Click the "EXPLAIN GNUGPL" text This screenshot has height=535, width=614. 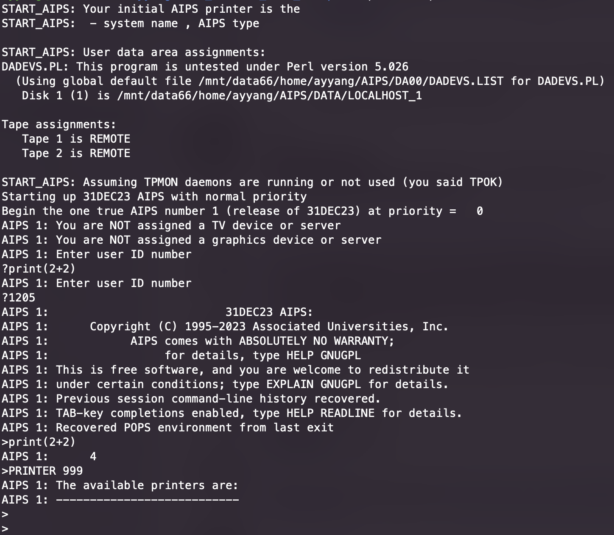click(x=313, y=384)
